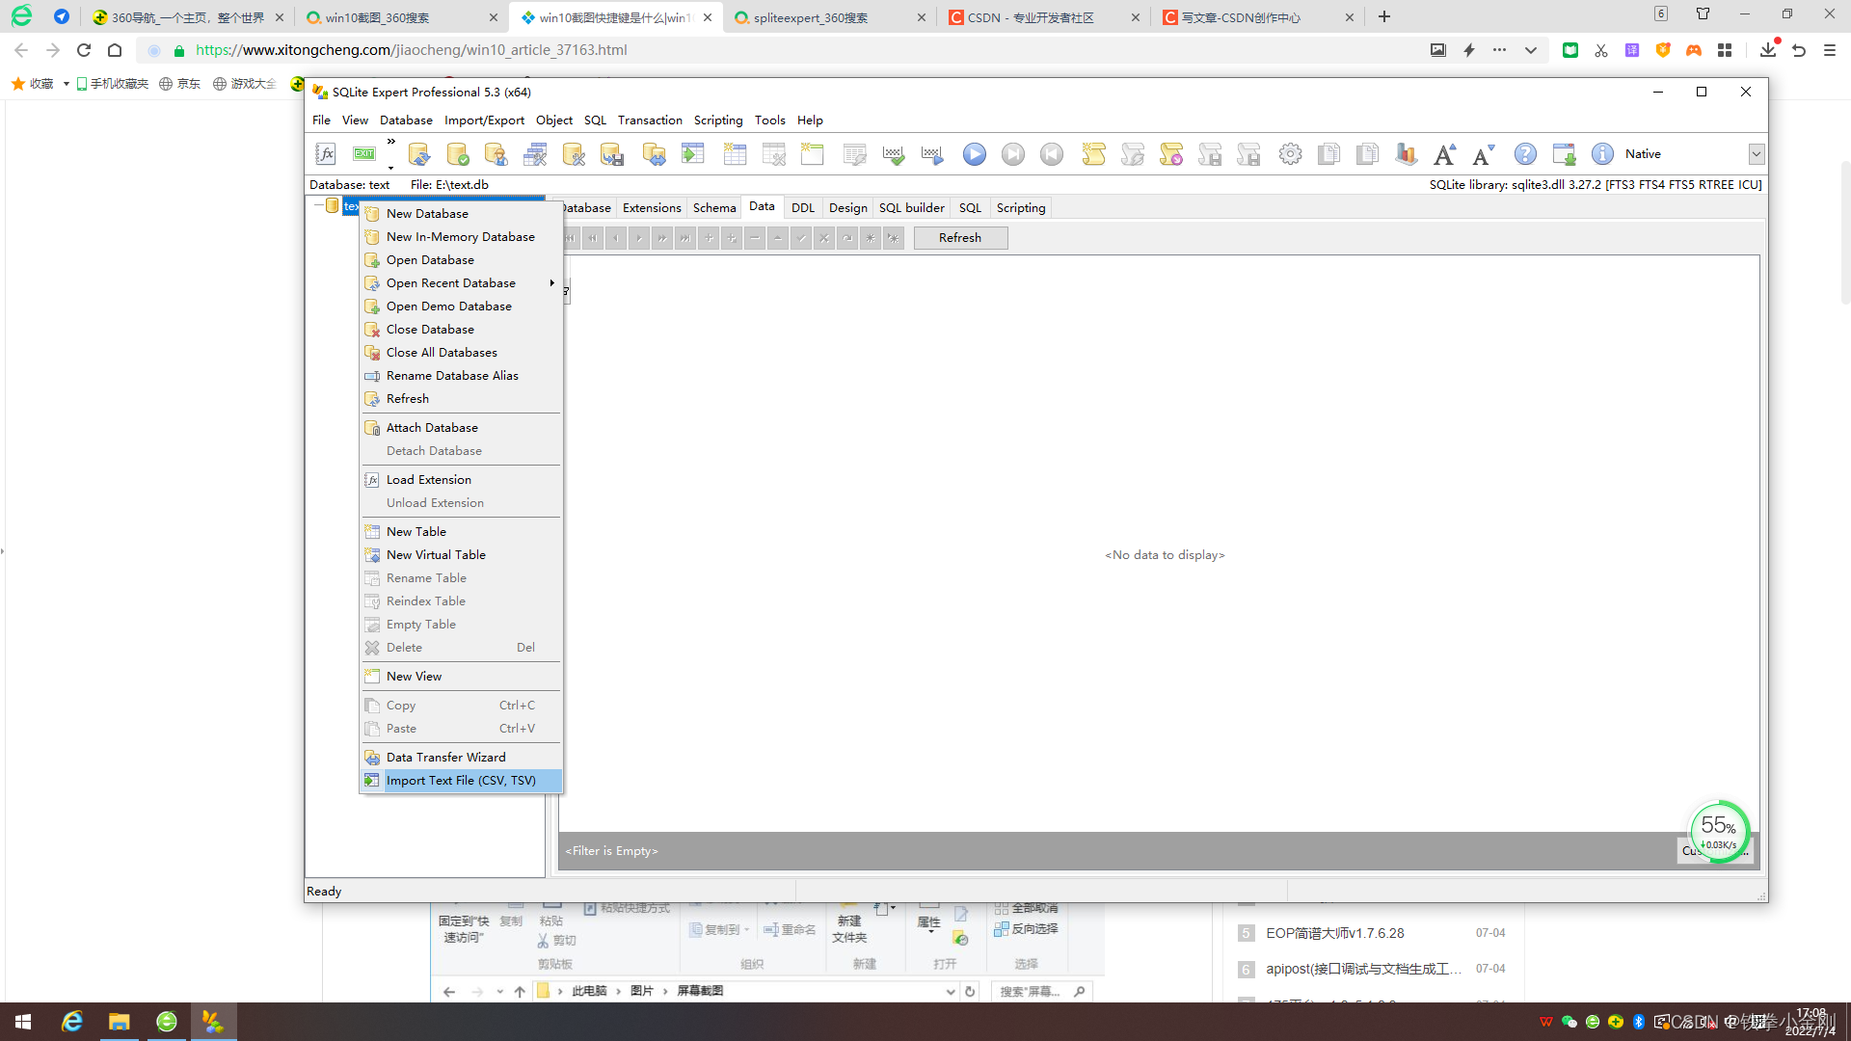This screenshot has width=1851, height=1041.
Task: Click the 55% download progress circle
Action: coord(1719,830)
